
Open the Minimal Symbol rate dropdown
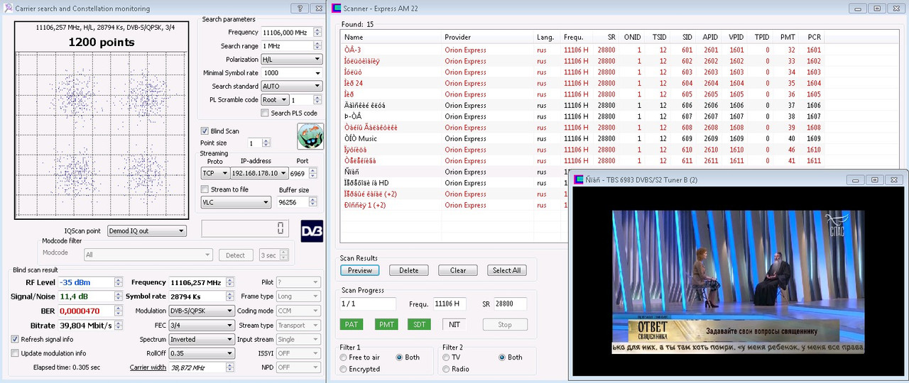click(x=291, y=73)
